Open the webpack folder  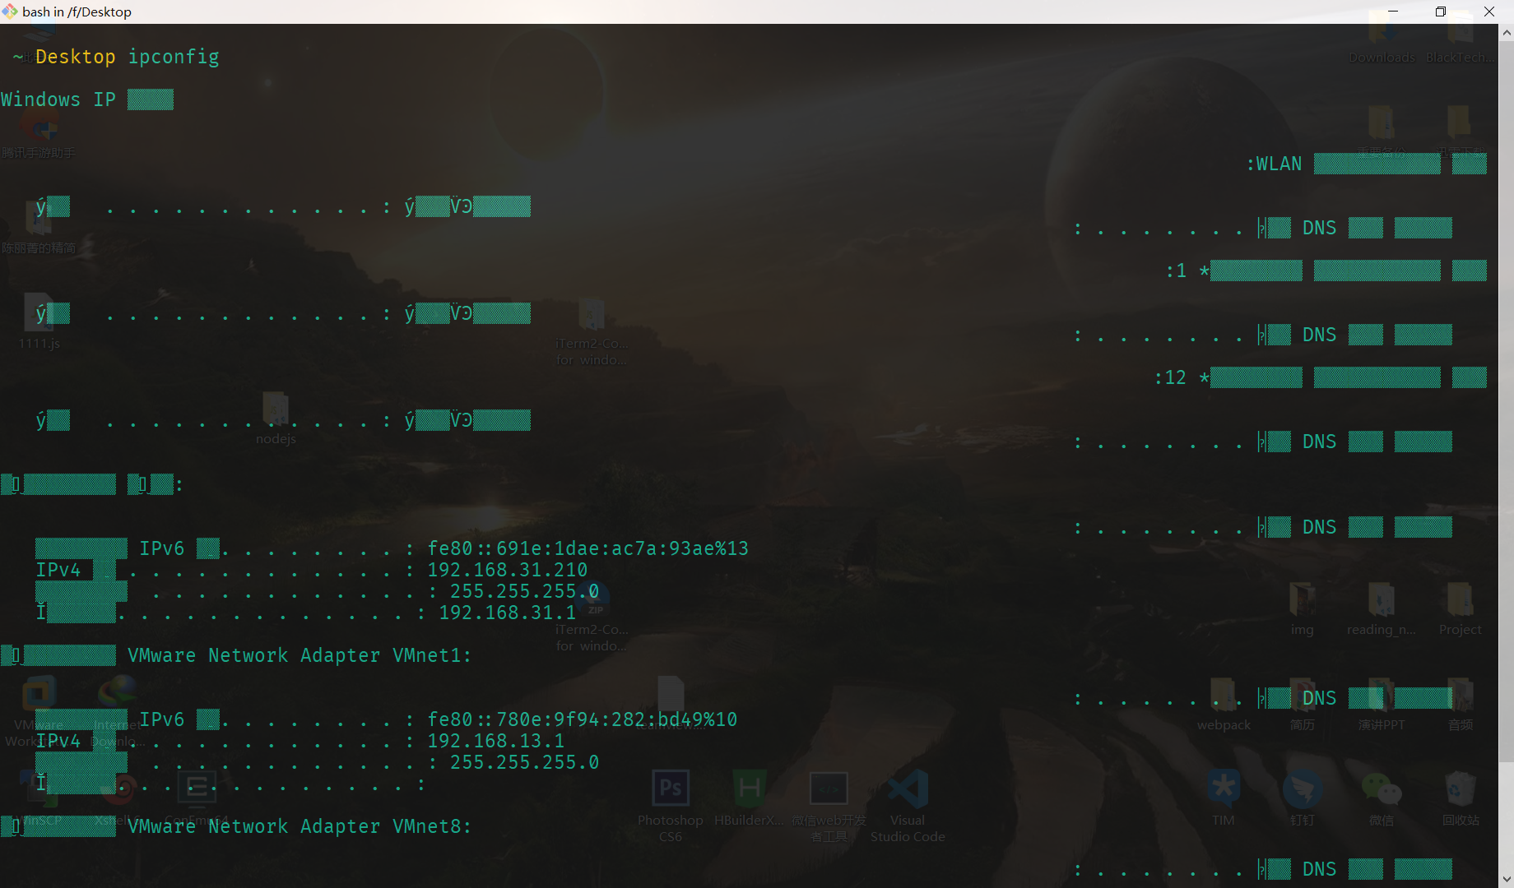(1223, 695)
